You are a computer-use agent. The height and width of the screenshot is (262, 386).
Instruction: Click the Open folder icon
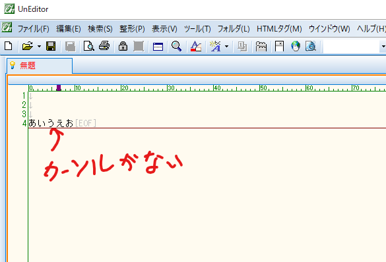point(27,46)
